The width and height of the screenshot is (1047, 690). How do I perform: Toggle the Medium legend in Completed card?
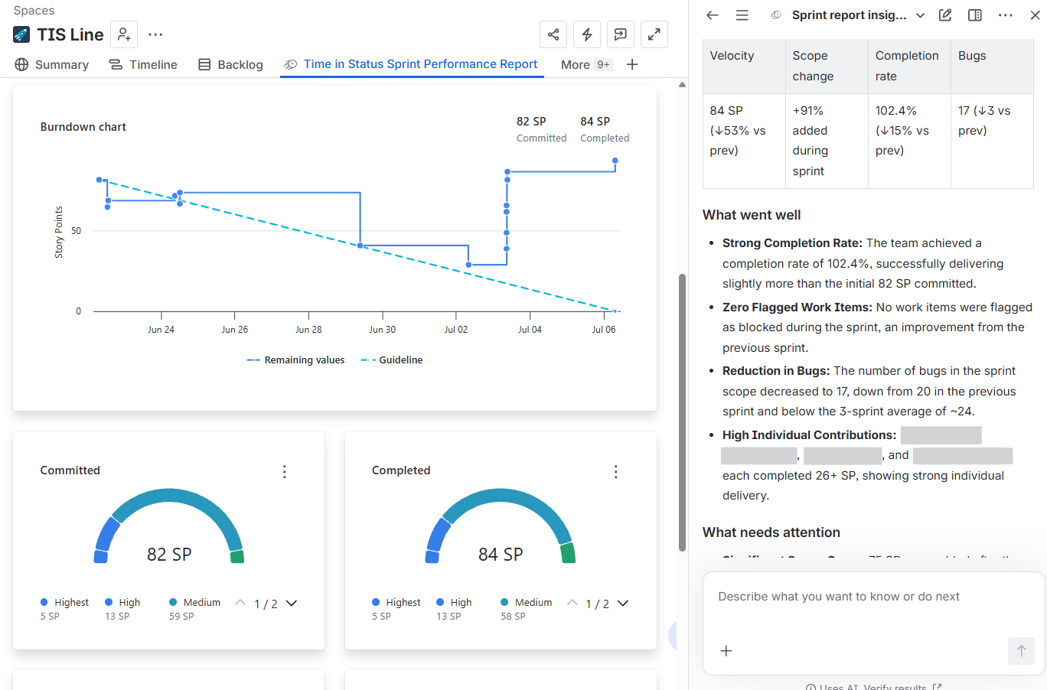(526, 603)
